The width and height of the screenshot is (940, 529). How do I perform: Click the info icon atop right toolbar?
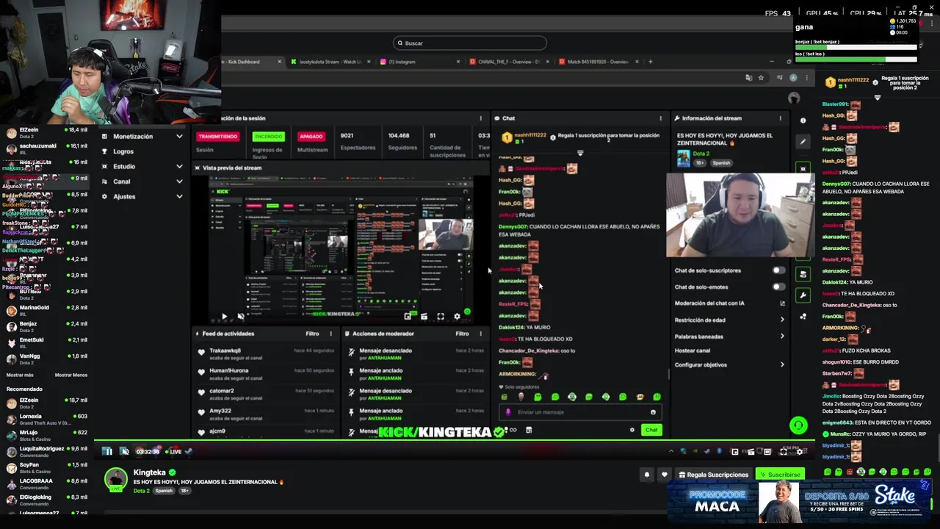pyautogui.click(x=803, y=120)
